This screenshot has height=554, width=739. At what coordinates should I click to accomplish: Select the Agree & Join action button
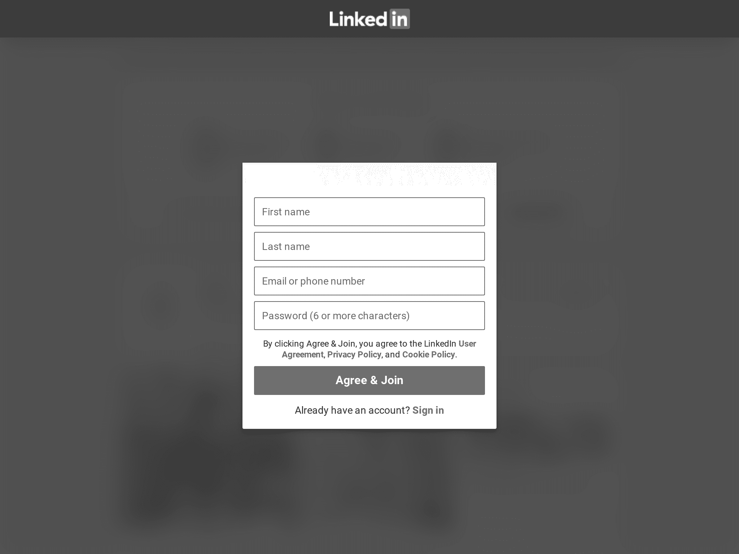click(369, 381)
